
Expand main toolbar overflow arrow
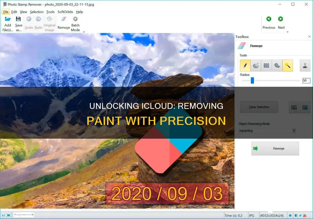pos(84,32)
